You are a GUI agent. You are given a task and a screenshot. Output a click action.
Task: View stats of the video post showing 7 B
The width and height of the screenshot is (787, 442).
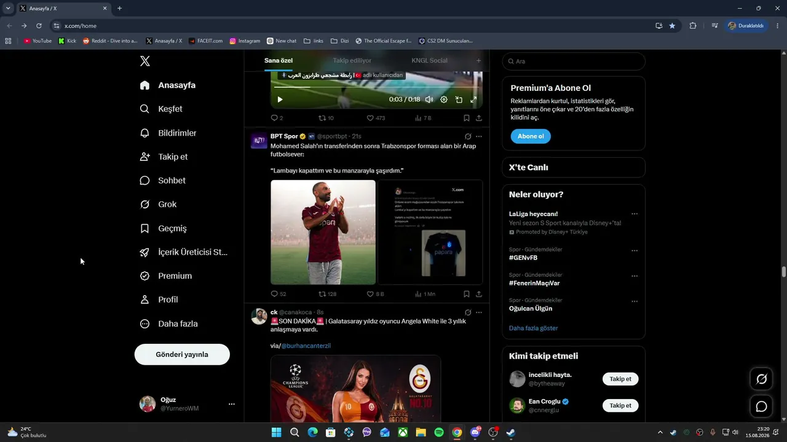423,118
